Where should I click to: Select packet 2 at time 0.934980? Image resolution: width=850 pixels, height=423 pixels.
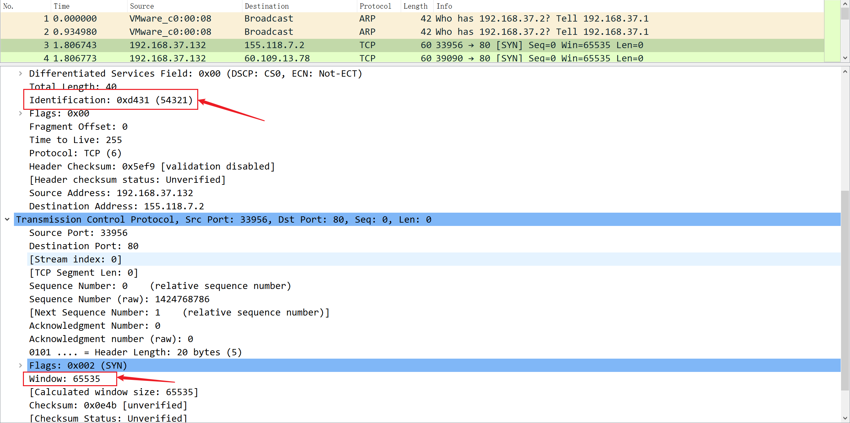(x=269, y=32)
